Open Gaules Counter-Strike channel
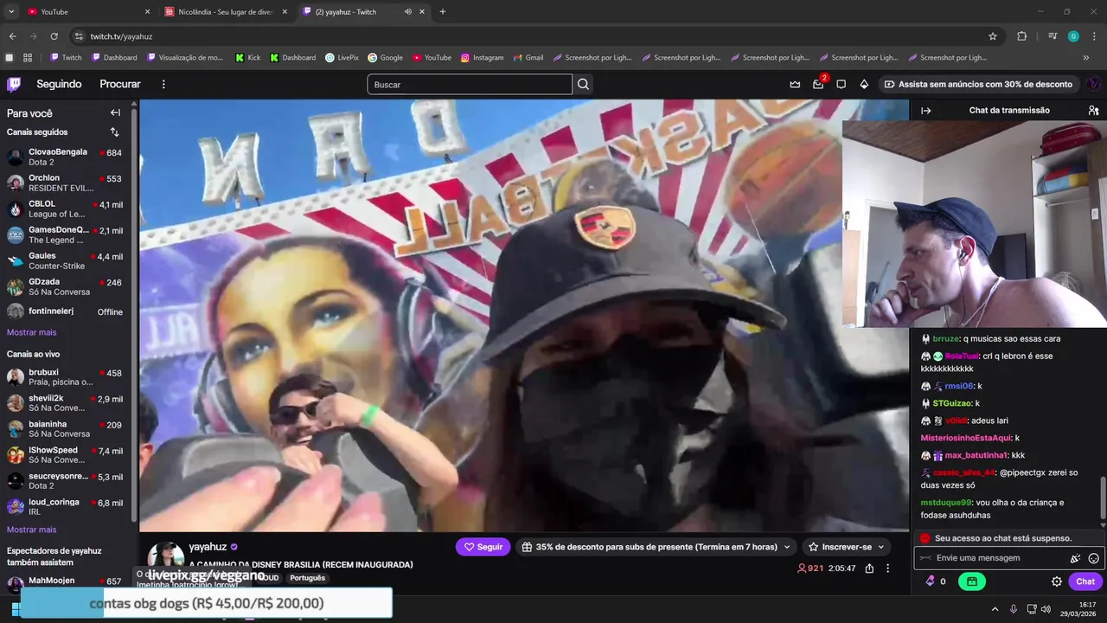This screenshot has height=623, width=1107. 67,260
